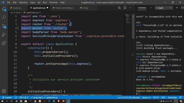Expand the core breadcrumb segment
The image size is (184, 103).
[x=18, y=13]
